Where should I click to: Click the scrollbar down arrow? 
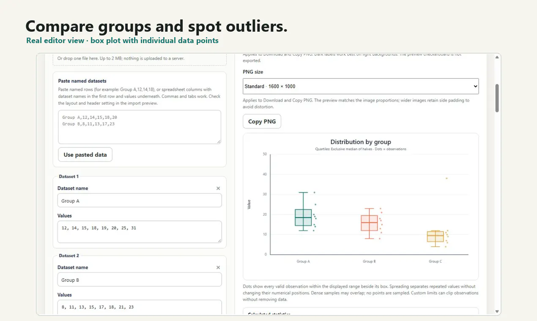click(x=497, y=312)
